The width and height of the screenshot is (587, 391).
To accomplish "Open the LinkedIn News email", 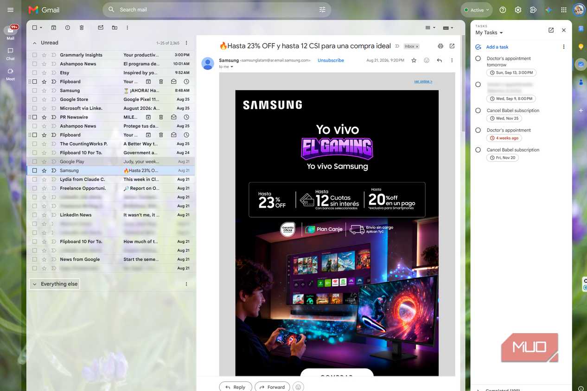I will [x=111, y=215].
